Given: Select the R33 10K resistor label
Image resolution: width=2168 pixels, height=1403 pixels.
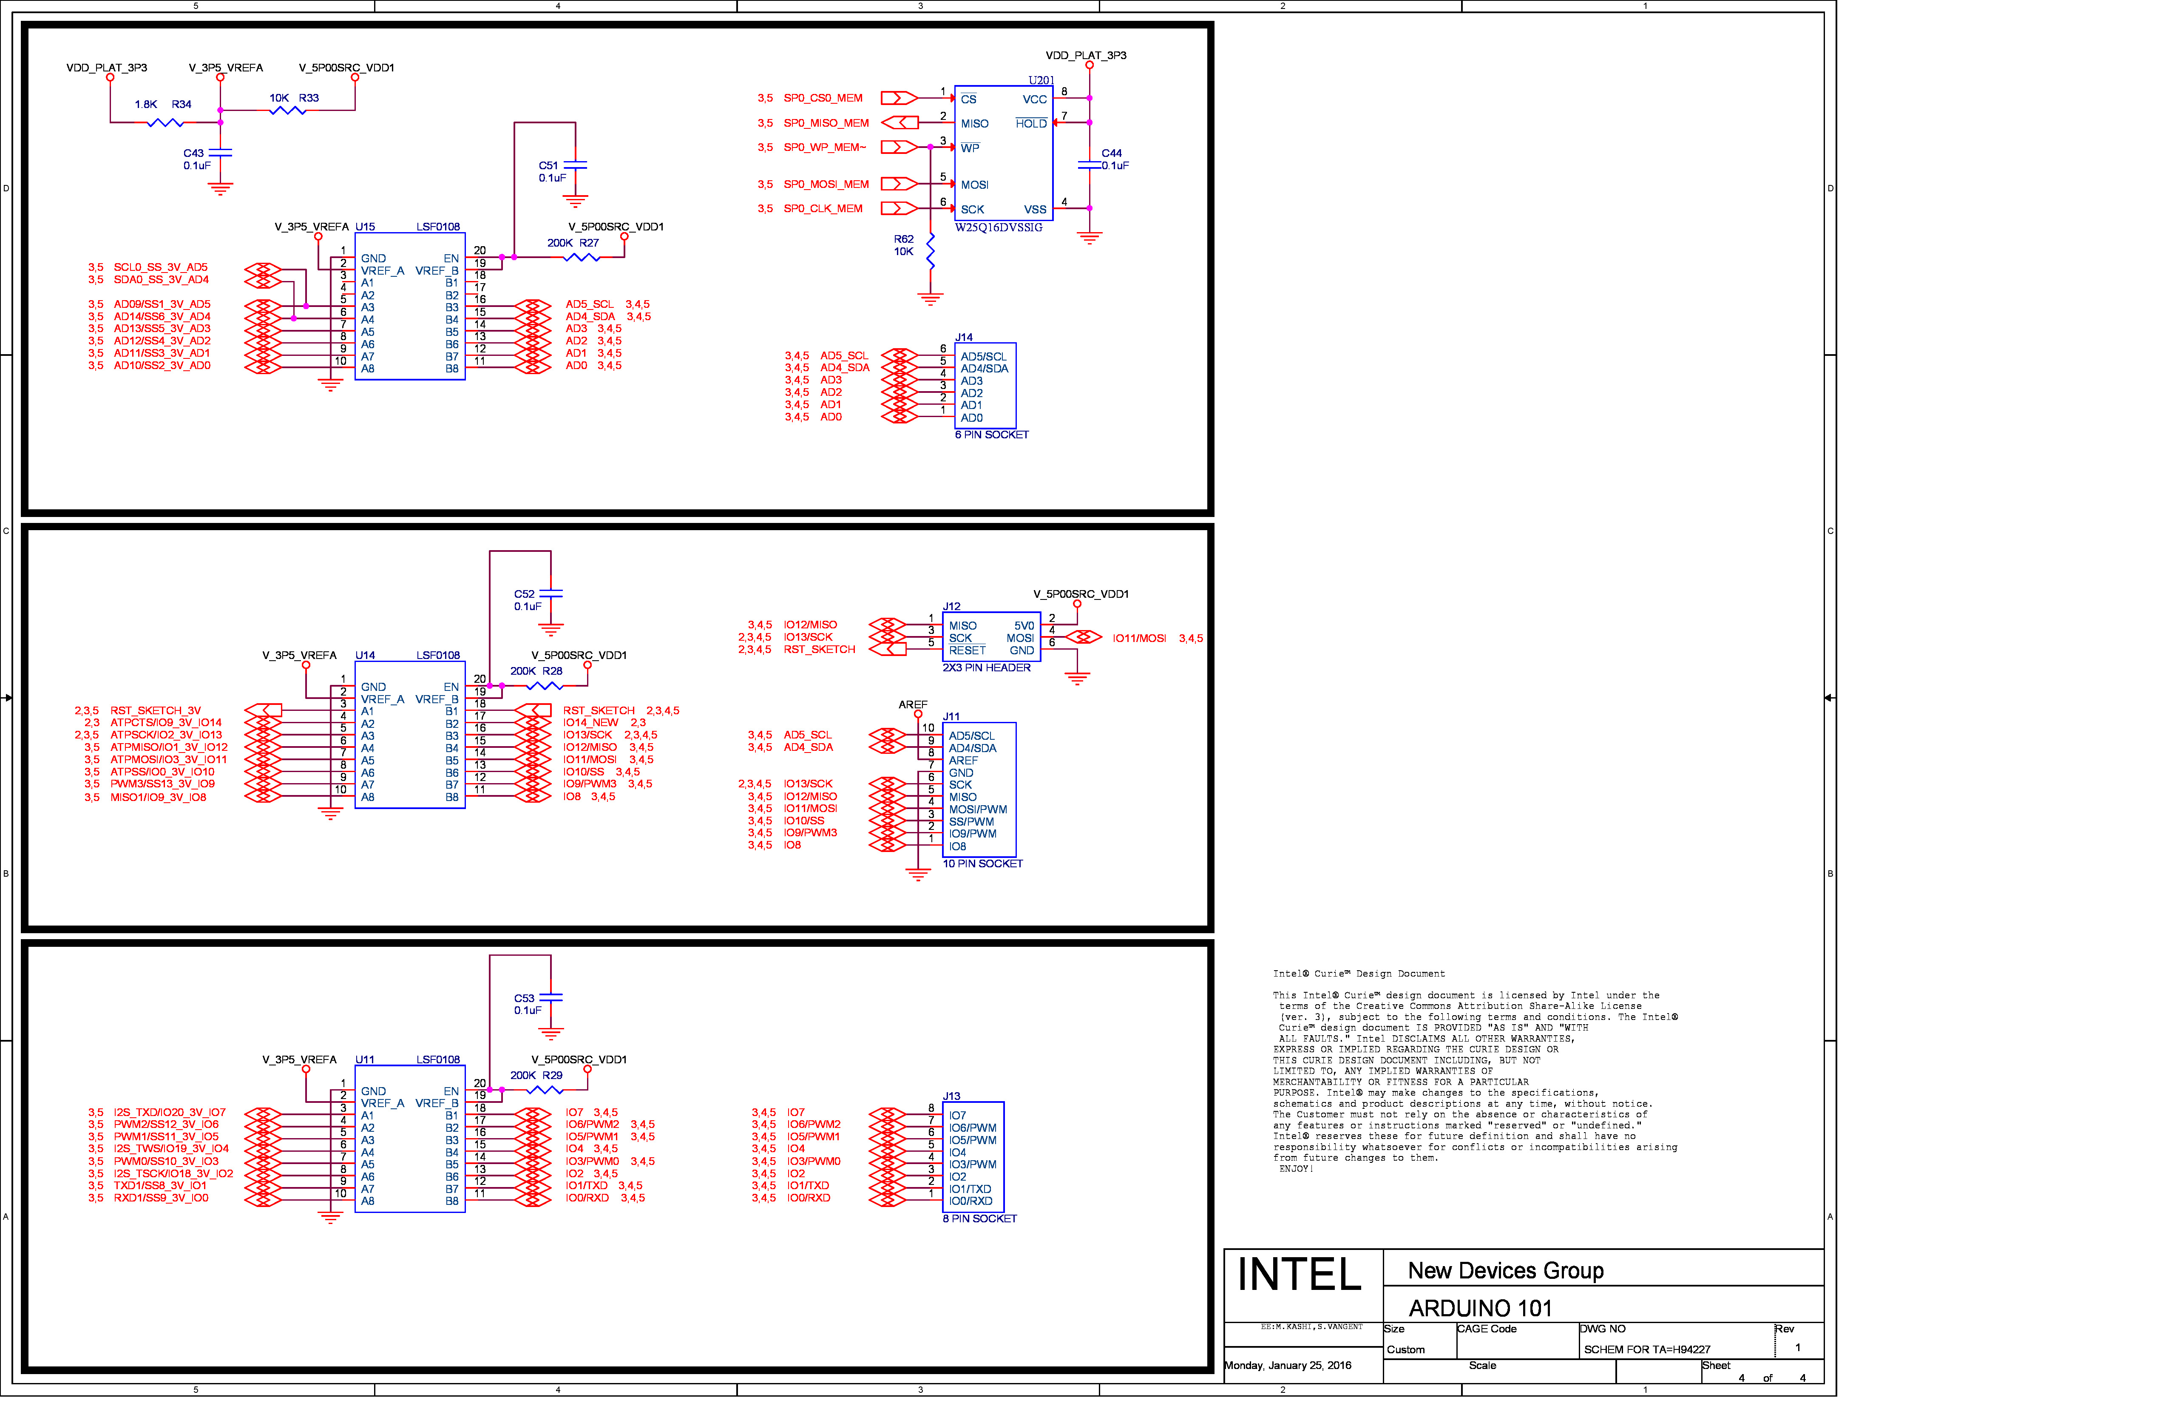Looking at the screenshot, I should pyautogui.click(x=295, y=98).
